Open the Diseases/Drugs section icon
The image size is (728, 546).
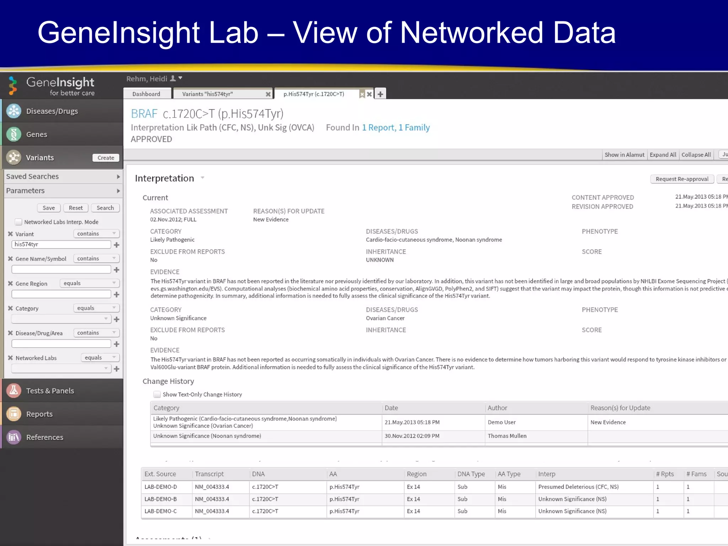coord(14,111)
